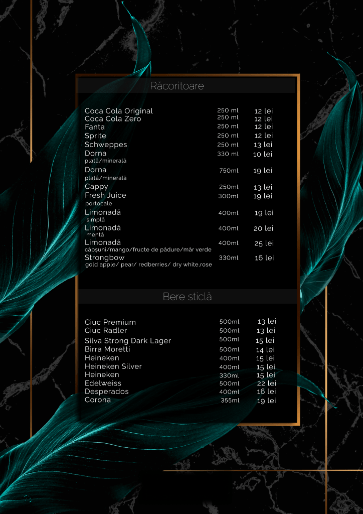Click the Sprite menu entry

coord(95,136)
